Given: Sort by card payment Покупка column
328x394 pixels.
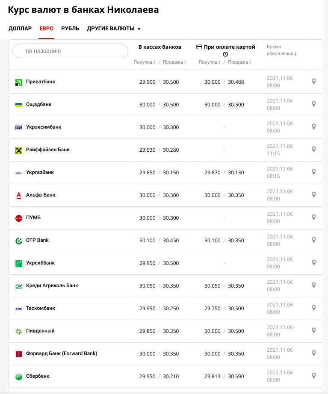Looking at the screenshot, I should pos(209,62).
